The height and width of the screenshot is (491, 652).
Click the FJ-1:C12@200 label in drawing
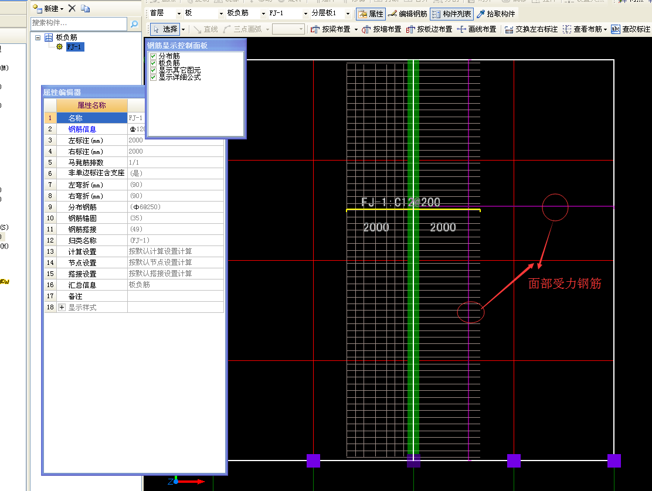[x=400, y=202]
